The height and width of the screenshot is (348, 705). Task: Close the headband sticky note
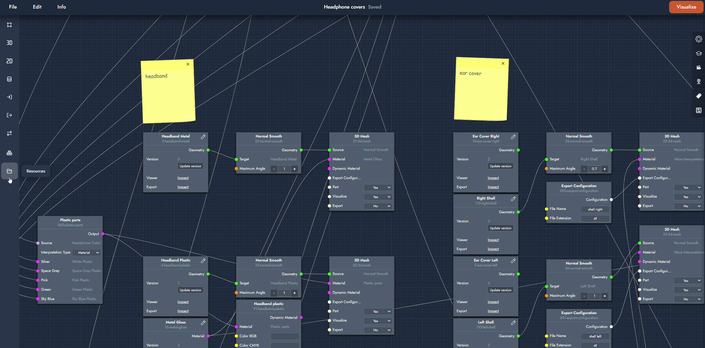point(188,64)
